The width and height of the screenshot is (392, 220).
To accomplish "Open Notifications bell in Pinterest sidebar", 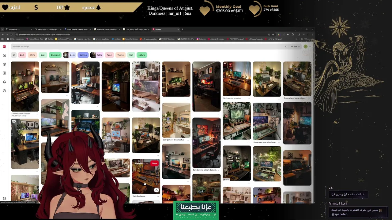I will [x=4, y=82].
